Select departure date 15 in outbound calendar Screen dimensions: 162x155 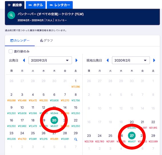[76, 110]
